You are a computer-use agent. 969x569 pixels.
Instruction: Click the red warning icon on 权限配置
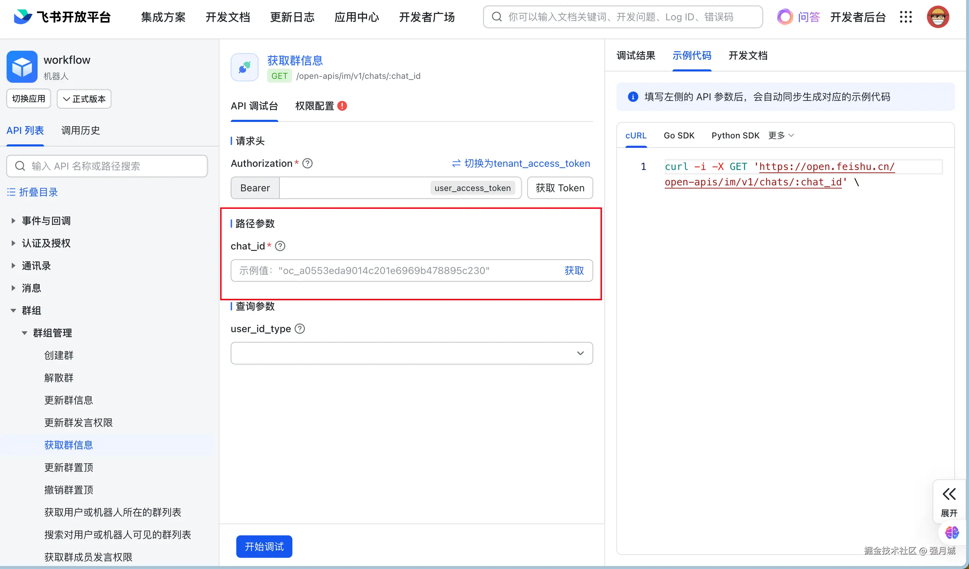[x=342, y=106]
